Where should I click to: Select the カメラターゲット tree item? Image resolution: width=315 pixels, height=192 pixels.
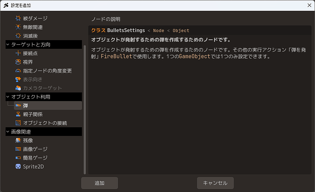pyautogui.click(x=48, y=88)
